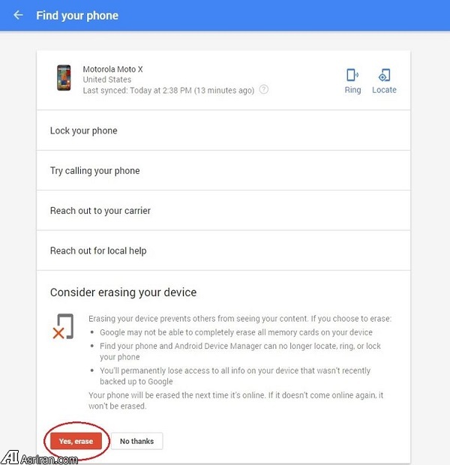Image resolution: width=450 pixels, height=465 pixels.
Task: Select the Motorola Moto X device name
Action: tap(112, 69)
